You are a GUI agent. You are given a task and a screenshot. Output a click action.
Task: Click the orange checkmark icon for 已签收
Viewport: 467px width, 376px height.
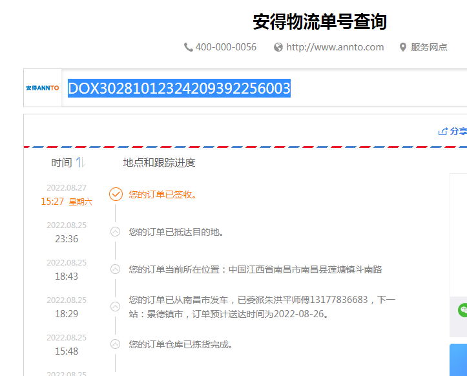coord(116,194)
